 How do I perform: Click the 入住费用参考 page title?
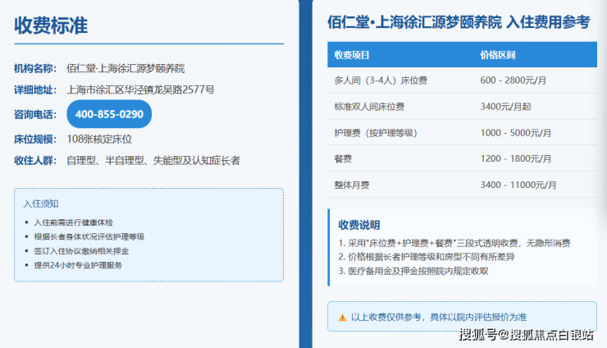tap(459, 22)
